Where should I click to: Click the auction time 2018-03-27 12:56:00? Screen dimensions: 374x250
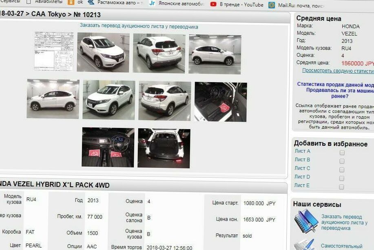pos(169,248)
